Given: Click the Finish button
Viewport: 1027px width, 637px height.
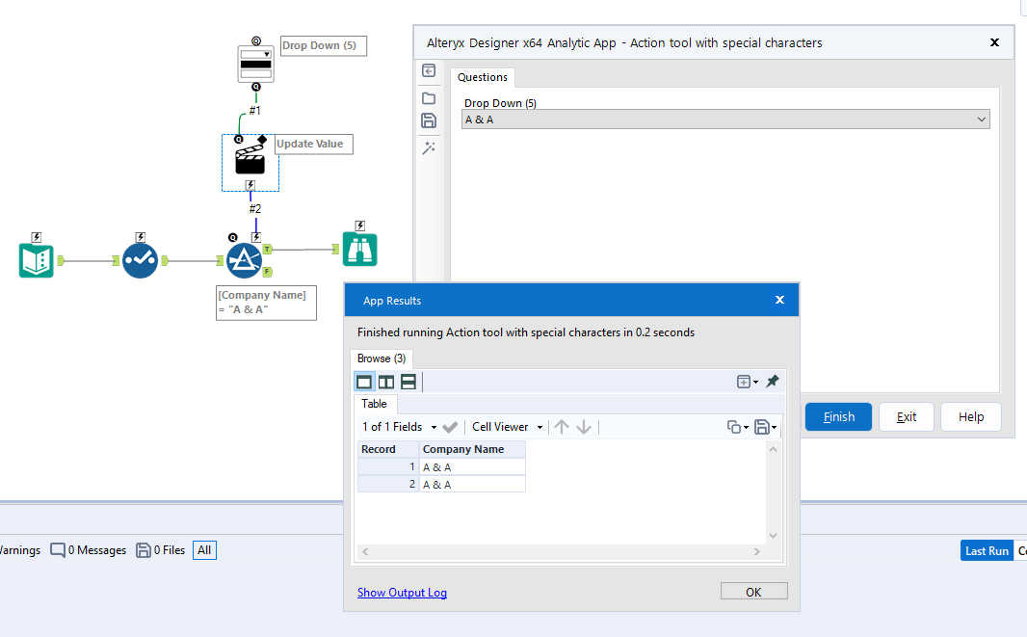Looking at the screenshot, I should [837, 416].
